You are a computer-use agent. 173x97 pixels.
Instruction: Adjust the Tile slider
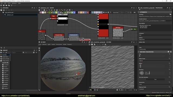click(152, 56)
